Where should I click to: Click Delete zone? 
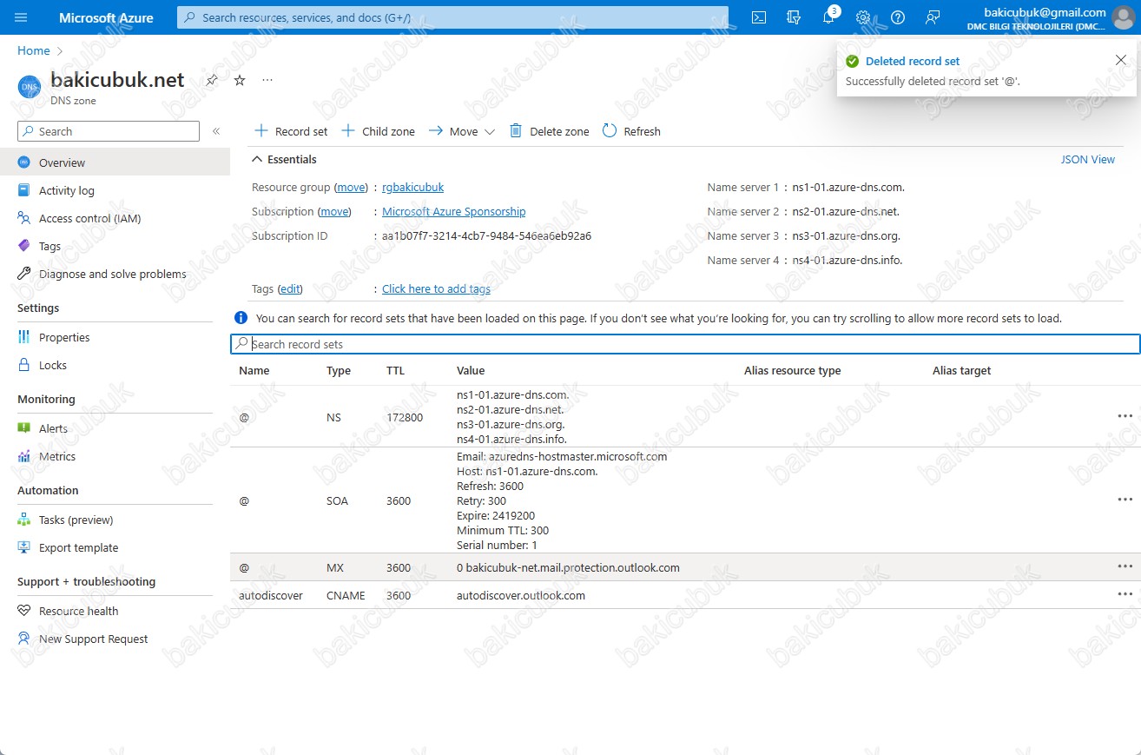click(x=549, y=131)
